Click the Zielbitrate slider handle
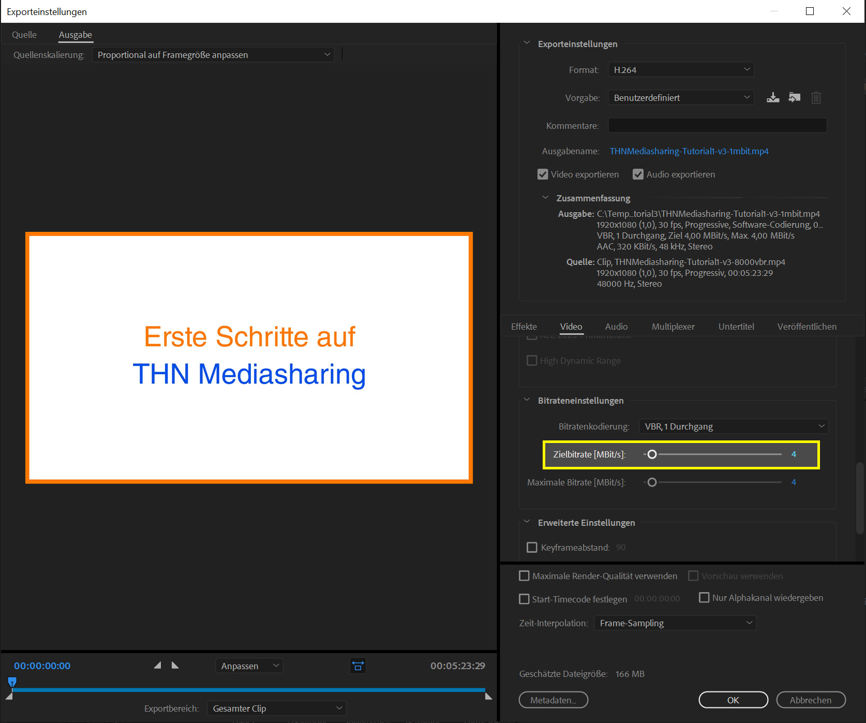This screenshot has width=866, height=723. [652, 454]
